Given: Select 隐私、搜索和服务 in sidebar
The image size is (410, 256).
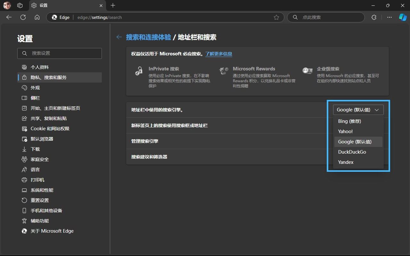Looking at the screenshot, I should (60, 77).
